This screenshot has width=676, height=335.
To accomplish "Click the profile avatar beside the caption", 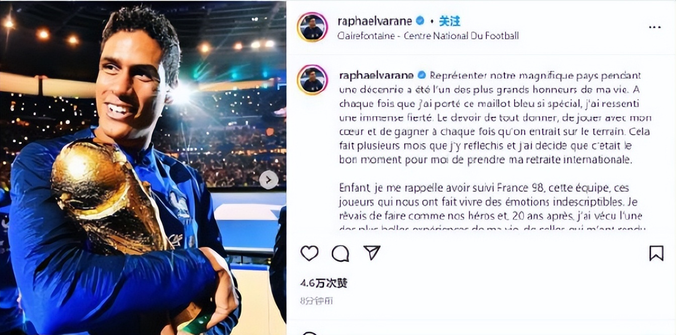I will 312,80.
